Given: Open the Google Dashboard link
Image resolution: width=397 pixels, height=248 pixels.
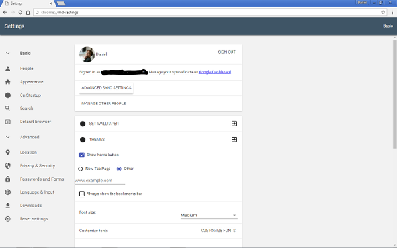Looking at the screenshot, I should coord(215,72).
